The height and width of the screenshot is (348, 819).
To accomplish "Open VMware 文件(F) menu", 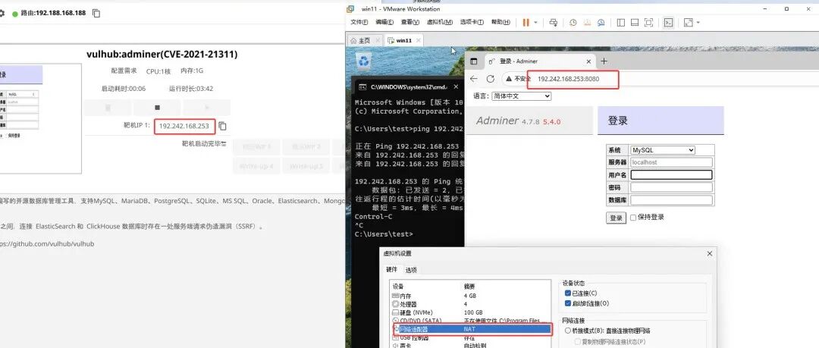I will coord(359,23).
